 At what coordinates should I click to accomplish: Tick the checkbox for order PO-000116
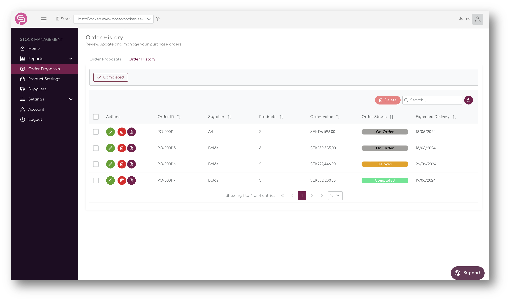click(96, 164)
